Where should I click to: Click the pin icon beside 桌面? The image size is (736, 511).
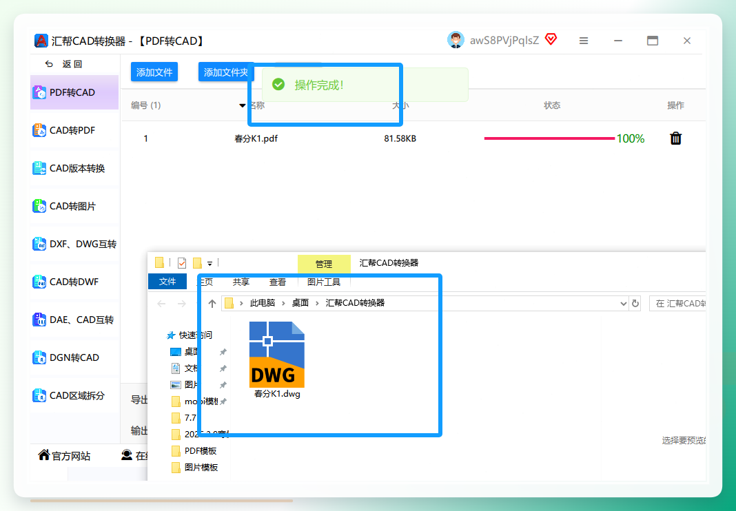click(x=223, y=352)
